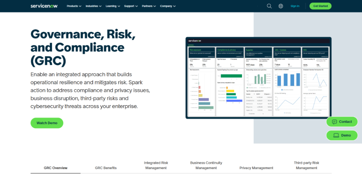Click the 'Risk exposure' dashboard panel title
The image size is (362, 179).
(x=195, y=49)
